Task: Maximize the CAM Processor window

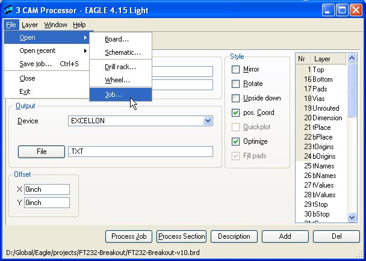Action: [x=342, y=10]
